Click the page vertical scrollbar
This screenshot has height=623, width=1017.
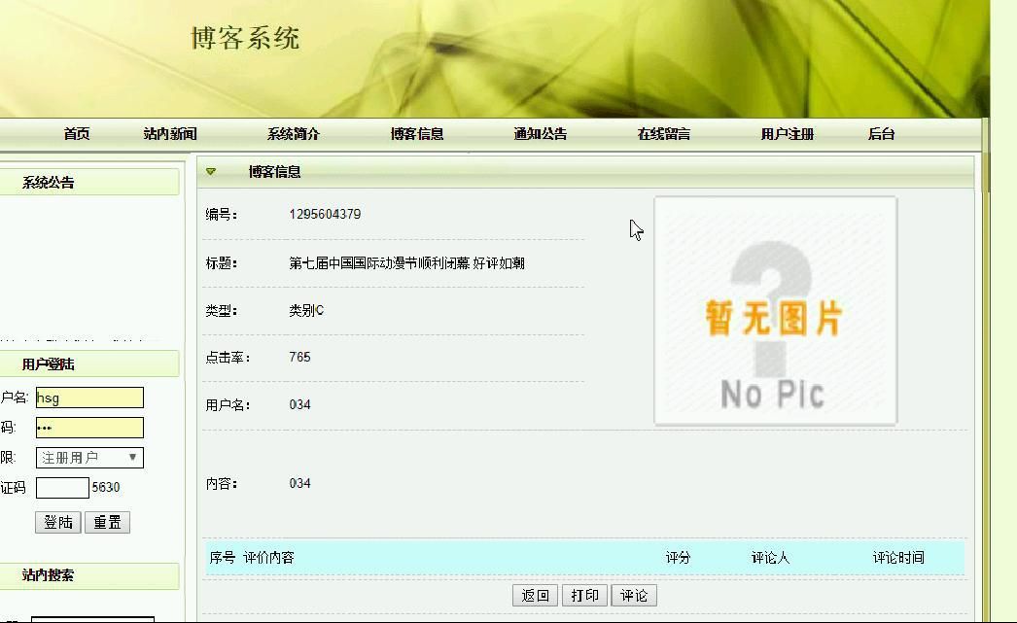[x=986, y=369]
